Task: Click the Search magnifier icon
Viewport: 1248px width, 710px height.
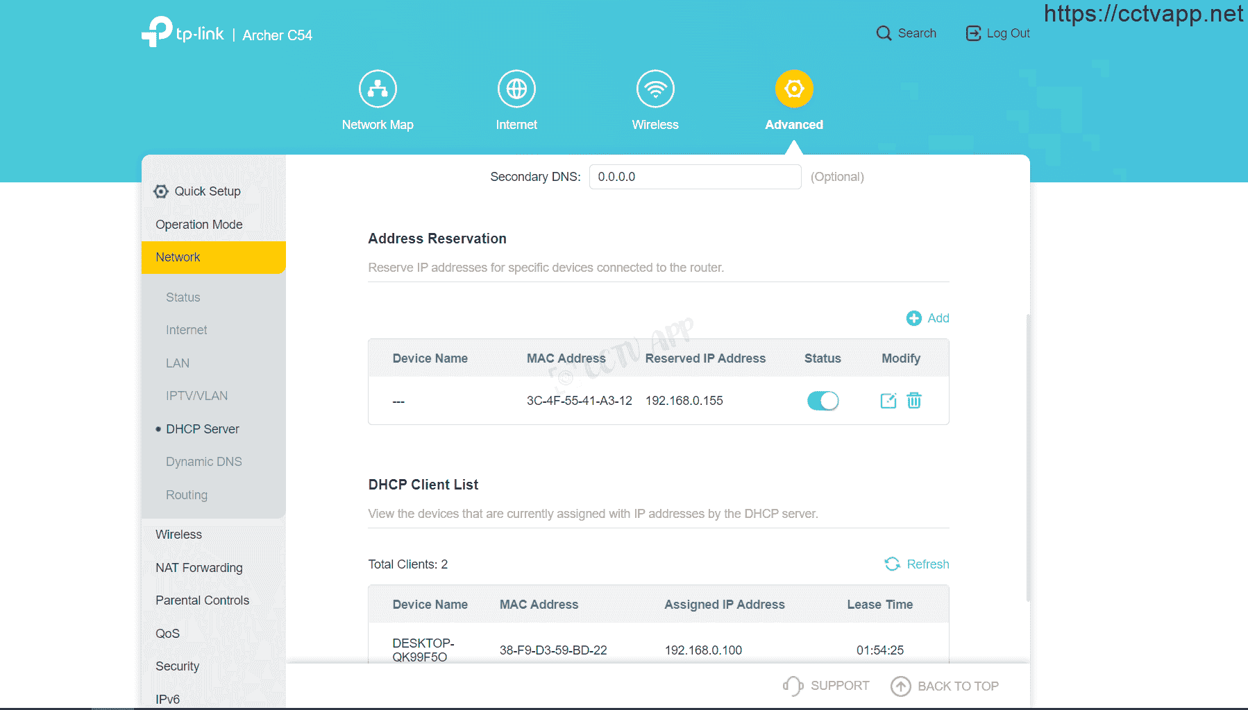Action: point(884,33)
